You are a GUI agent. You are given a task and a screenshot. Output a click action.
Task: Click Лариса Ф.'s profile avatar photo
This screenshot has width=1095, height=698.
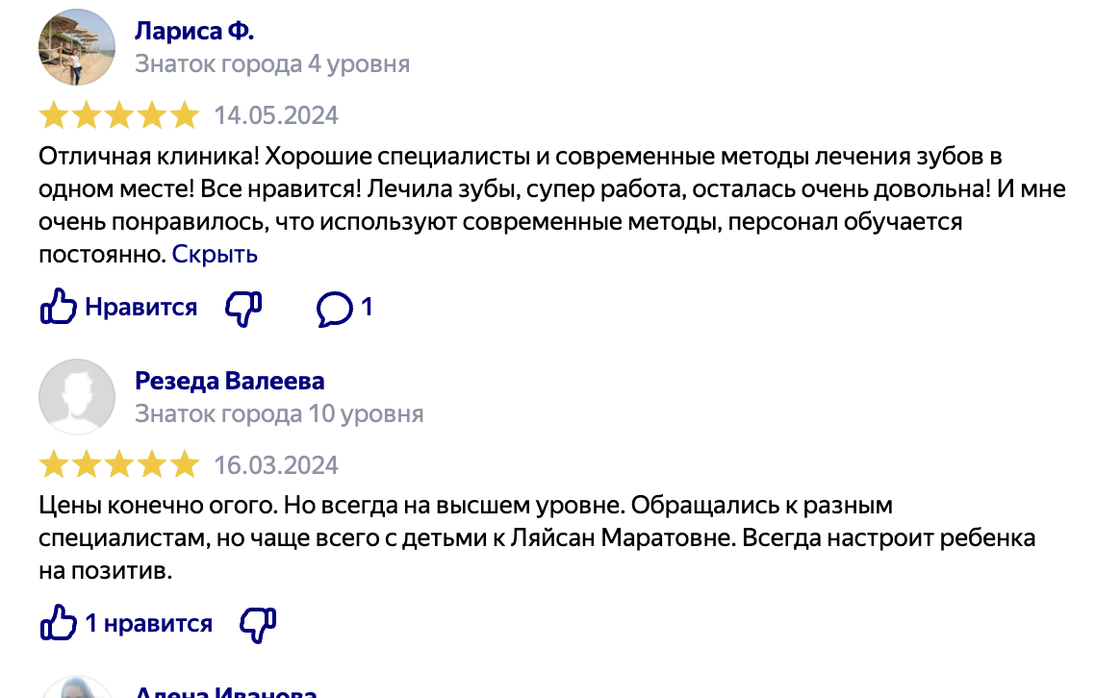tap(77, 47)
